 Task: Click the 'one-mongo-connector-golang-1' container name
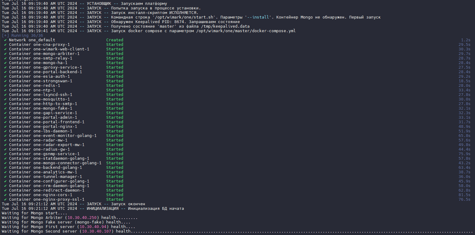click(67, 163)
